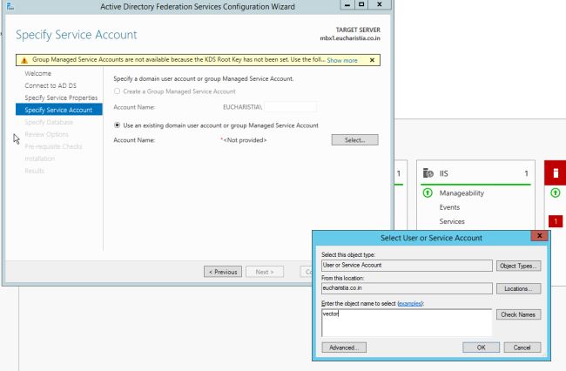Open Services under the IIS tile
Image resolution: width=566 pixels, height=371 pixels.
pos(452,221)
